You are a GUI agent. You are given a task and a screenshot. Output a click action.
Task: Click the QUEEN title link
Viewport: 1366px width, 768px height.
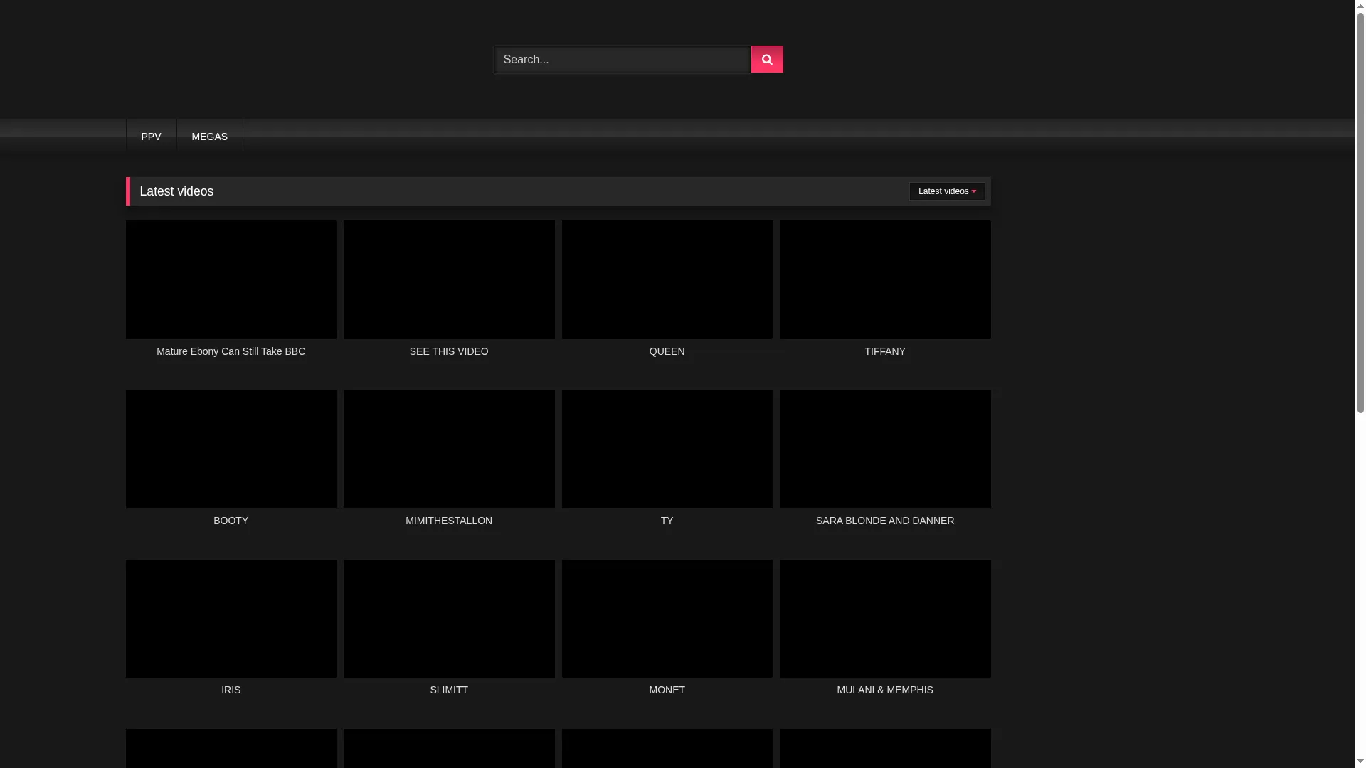coord(667,351)
